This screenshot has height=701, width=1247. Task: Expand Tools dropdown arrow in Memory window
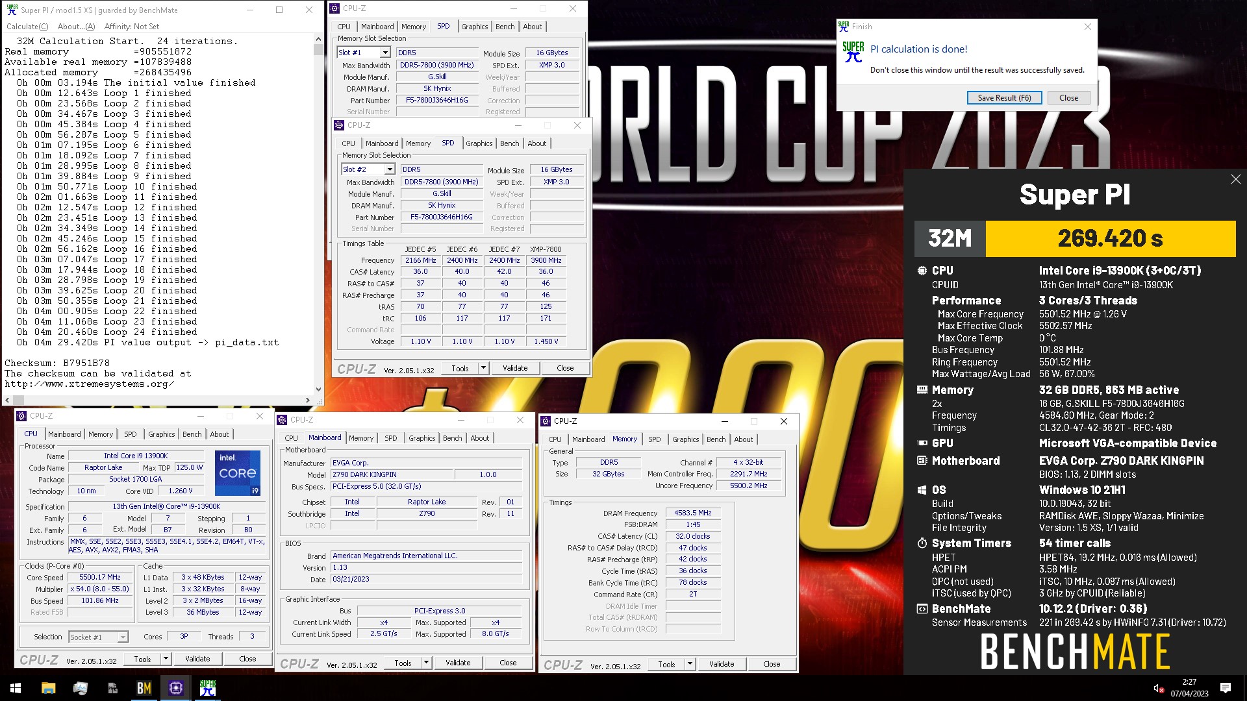[x=690, y=664]
